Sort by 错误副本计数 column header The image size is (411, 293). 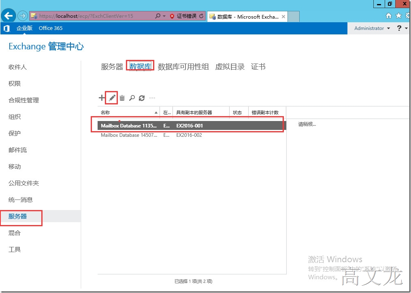pyautogui.click(x=267, y=113)
